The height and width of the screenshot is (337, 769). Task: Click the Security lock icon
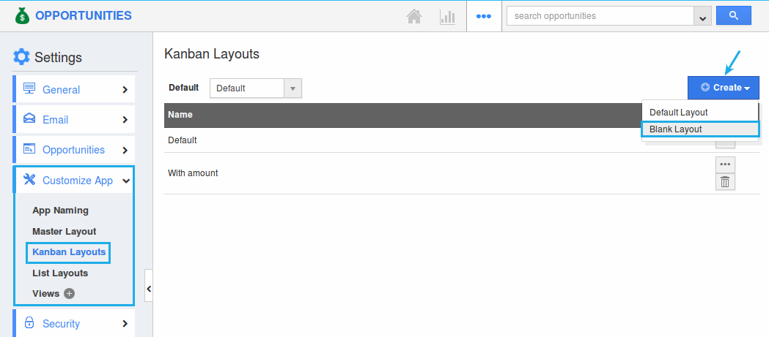point(29,323)
